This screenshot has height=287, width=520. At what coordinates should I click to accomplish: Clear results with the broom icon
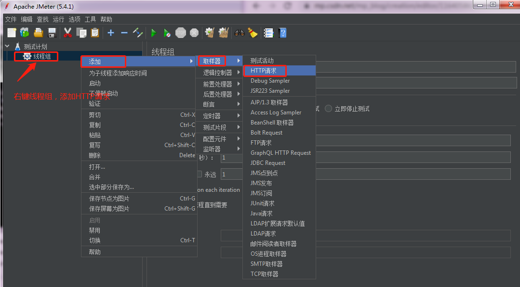(253, 33)
